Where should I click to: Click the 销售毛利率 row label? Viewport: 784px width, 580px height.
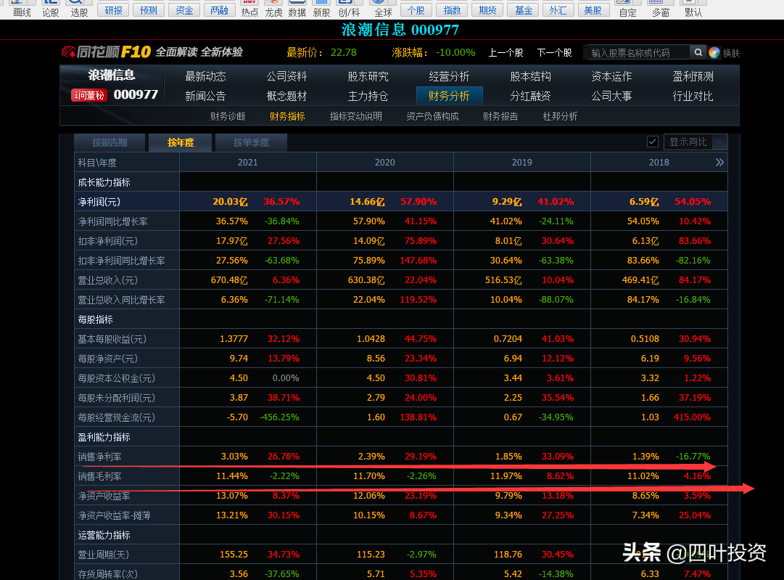tap(99, 476)
